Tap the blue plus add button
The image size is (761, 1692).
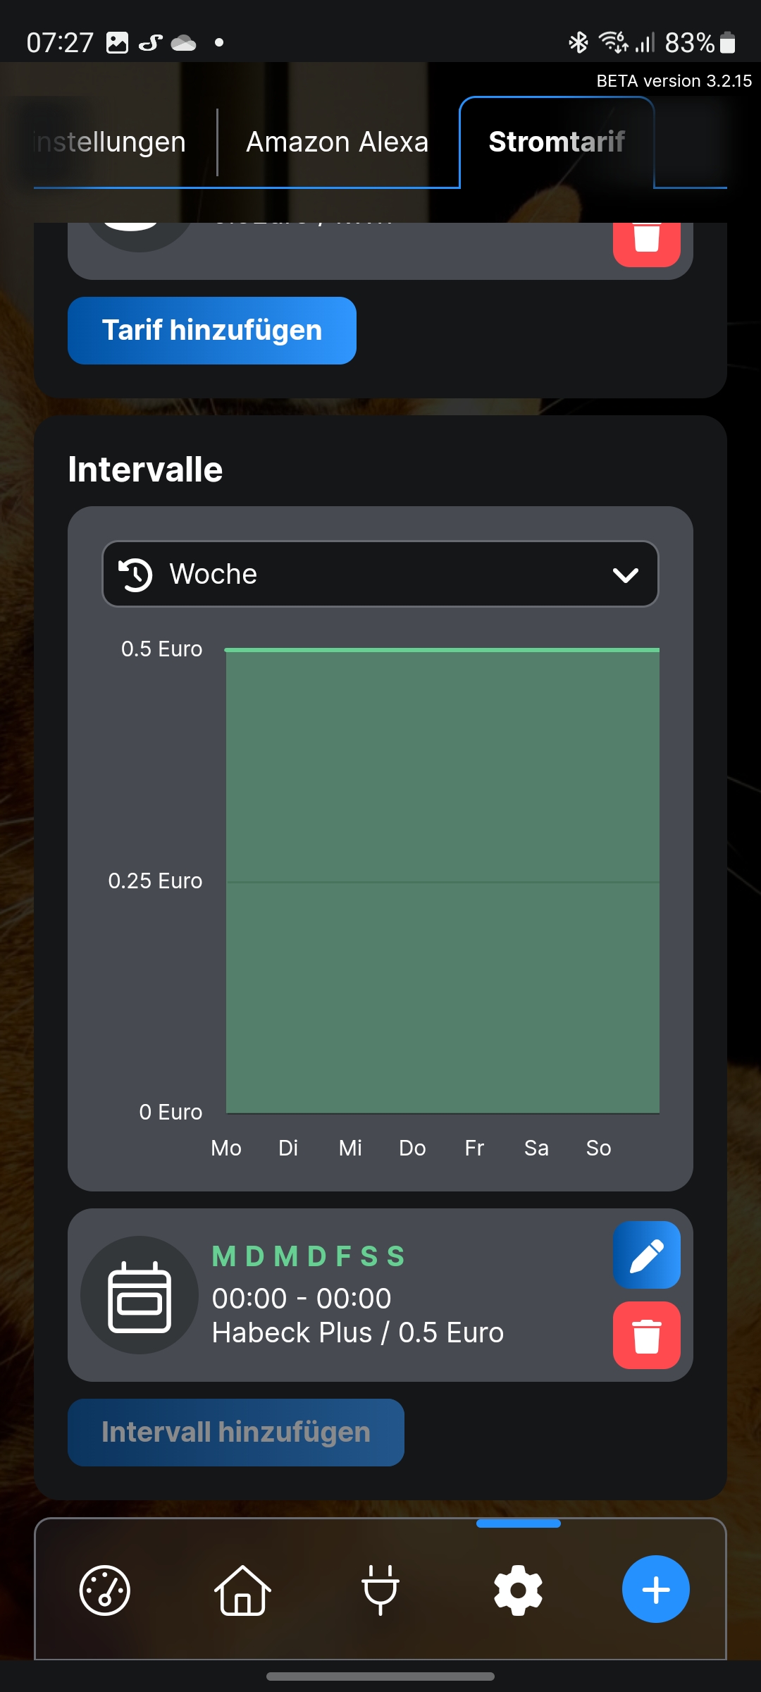tap(655, 1588)
